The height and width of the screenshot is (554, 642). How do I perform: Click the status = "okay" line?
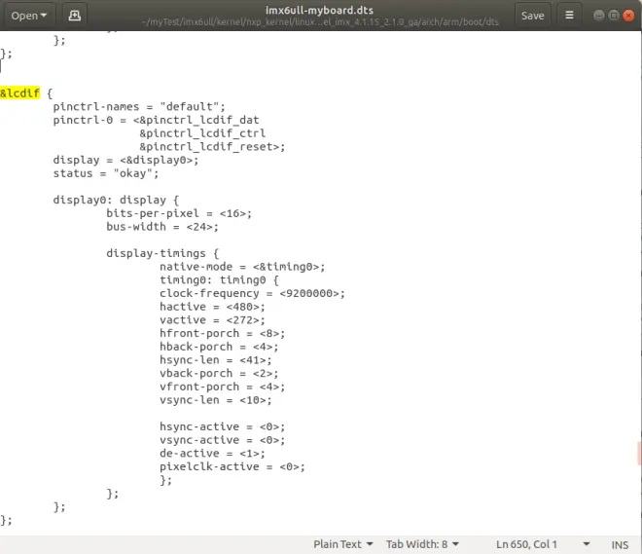(x=106, y=173)
